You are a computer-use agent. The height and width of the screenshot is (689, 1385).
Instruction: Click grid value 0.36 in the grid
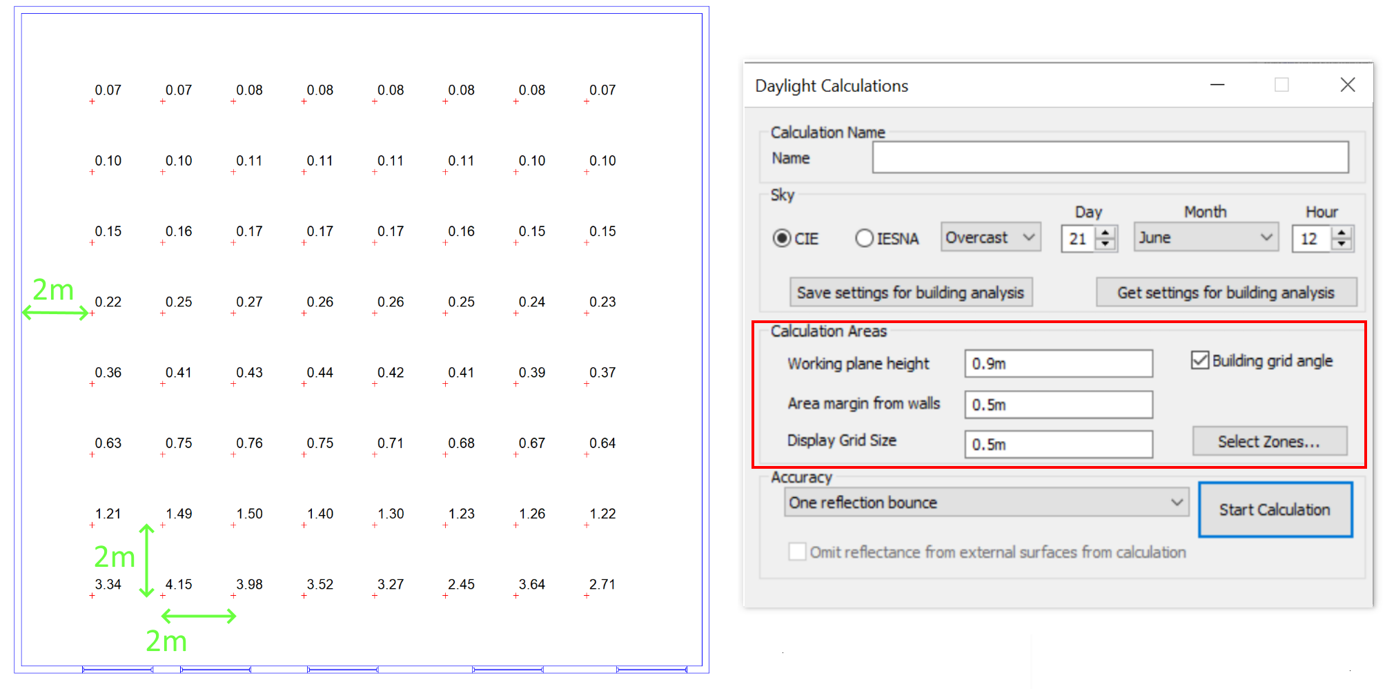pos(108,373)
